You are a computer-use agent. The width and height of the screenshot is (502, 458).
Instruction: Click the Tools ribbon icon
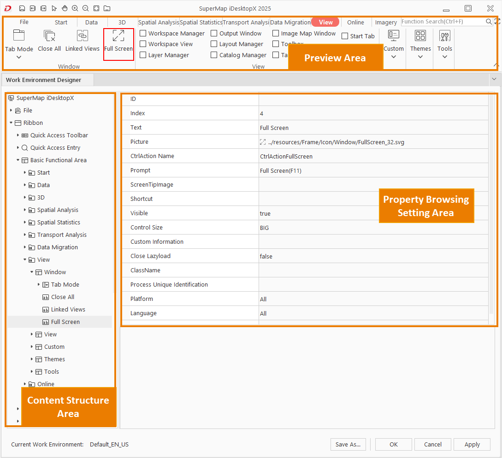click(445, 36)
